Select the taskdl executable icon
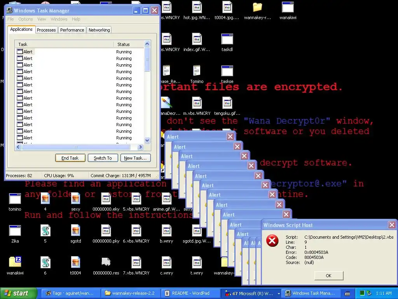The height and width of the screenshot is (299, 398). (227, 39)
